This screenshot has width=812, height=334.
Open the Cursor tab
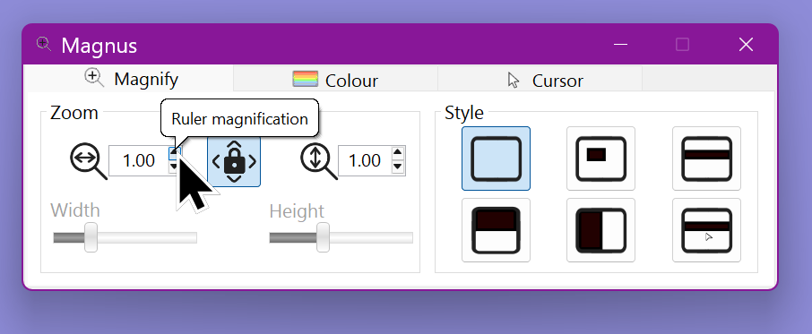click(x=540, y=80)
